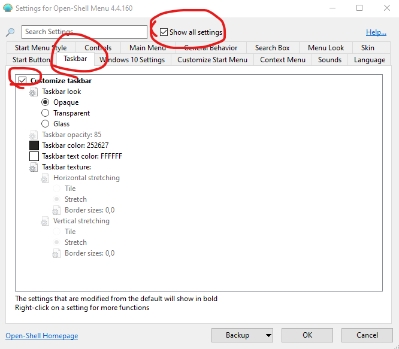Toggle the Show all settings checkbox

[164, 32]
